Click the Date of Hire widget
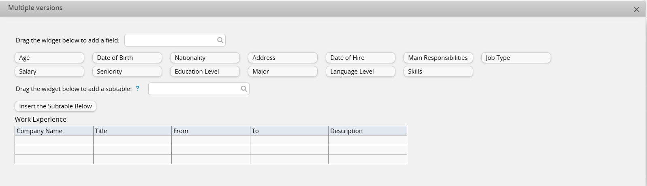647x186 pixels. click(361, 58)
